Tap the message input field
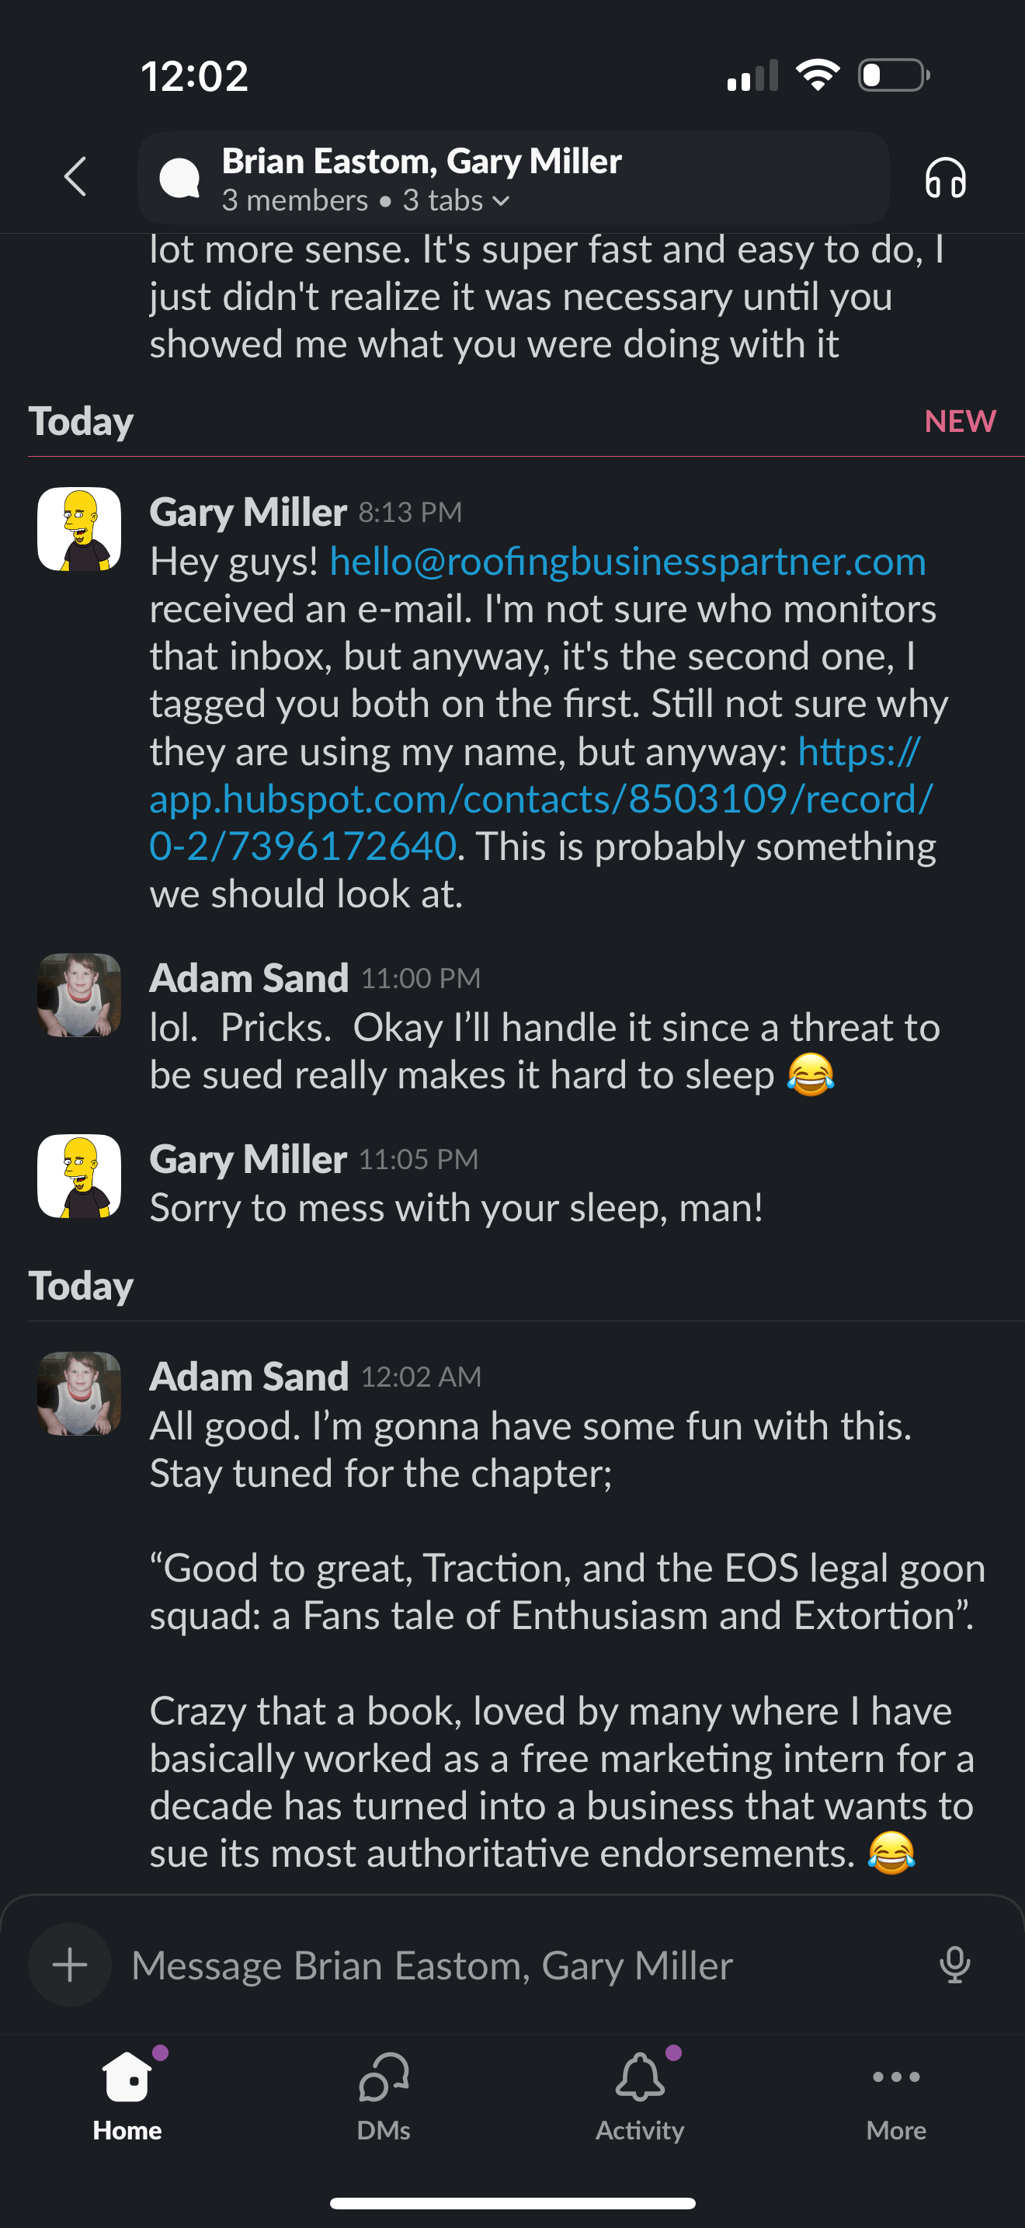The width and height of the screenshot is (1025, 2228). (519, 1964)
